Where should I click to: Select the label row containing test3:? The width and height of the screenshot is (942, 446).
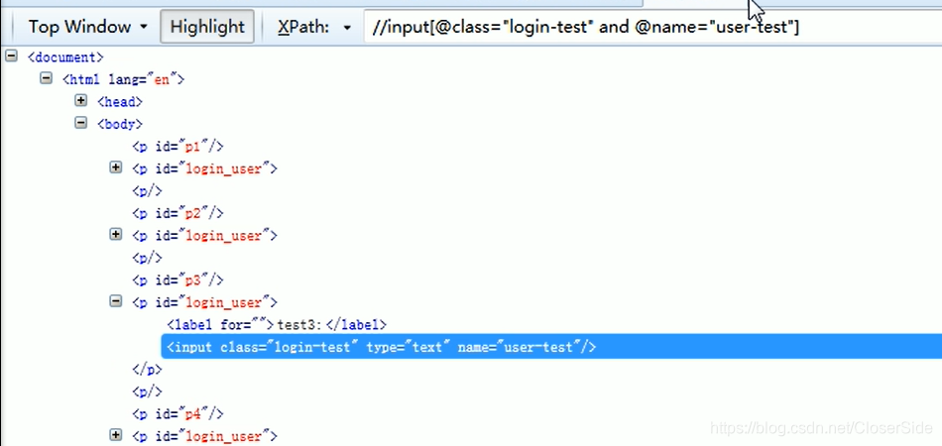277,325
